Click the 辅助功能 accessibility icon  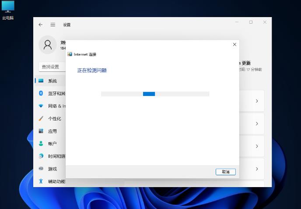(x=41, y=181)
